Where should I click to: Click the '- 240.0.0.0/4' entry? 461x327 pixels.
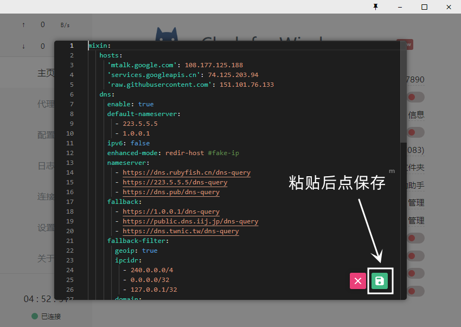pyautogui.click(x=148, y=270)
